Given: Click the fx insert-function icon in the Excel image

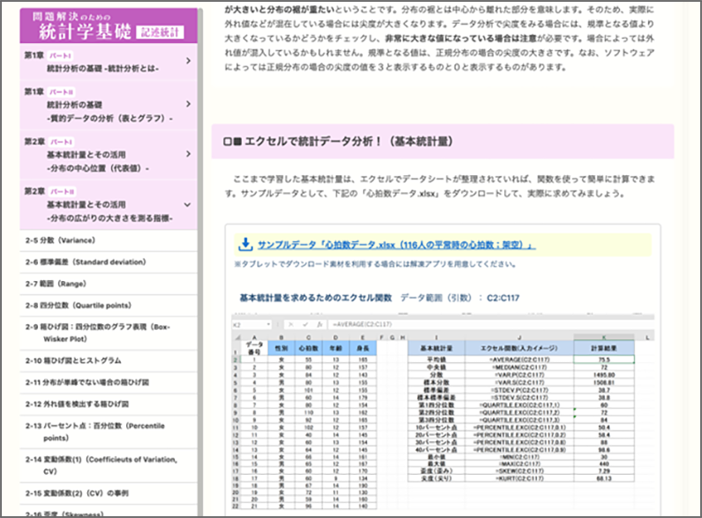Looking at the screenshot, I should tap(319, 324).
